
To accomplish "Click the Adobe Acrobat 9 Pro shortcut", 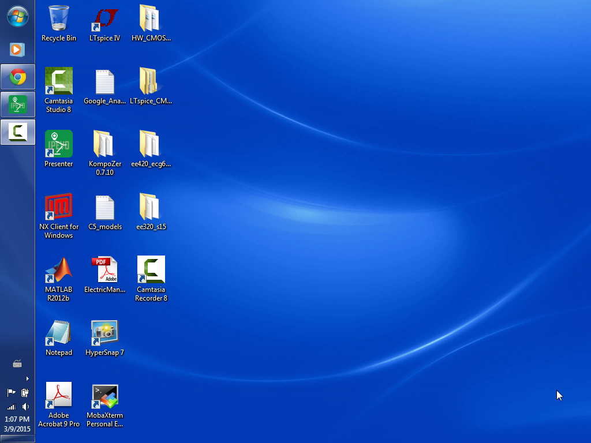I will [x=59, y=396].
